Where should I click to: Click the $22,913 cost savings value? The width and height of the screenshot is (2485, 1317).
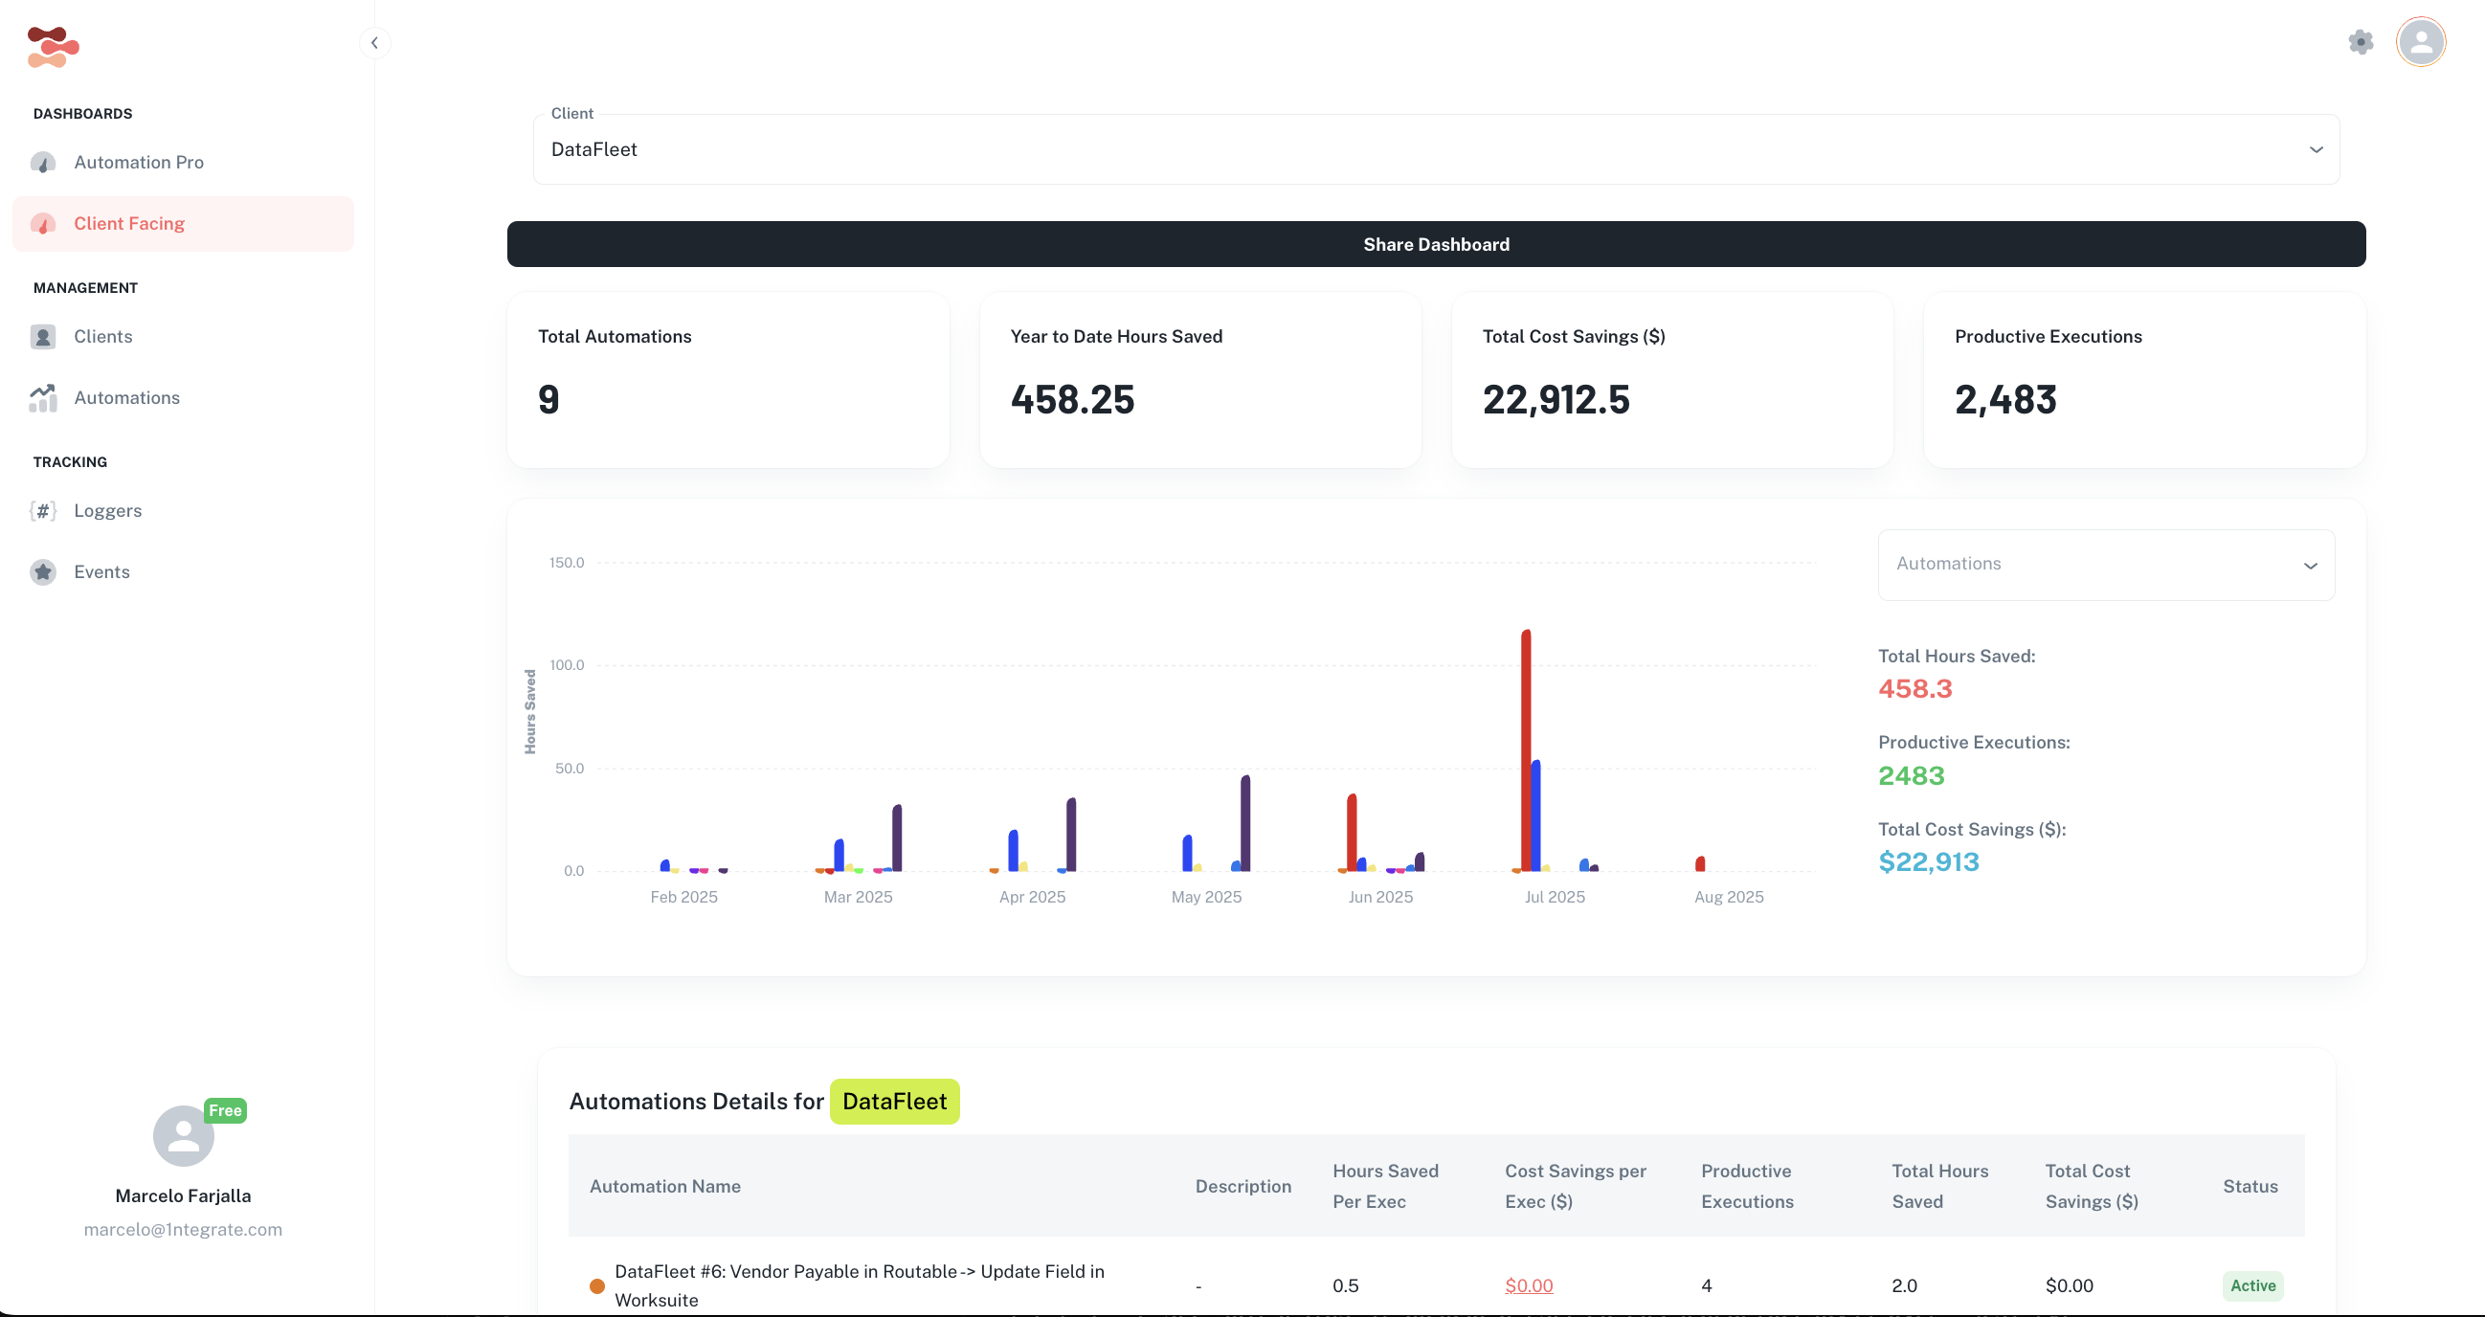[1928, 861]
